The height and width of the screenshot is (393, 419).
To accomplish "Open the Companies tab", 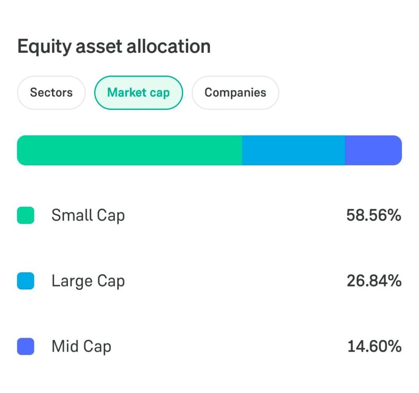I will tap(235, 93).
